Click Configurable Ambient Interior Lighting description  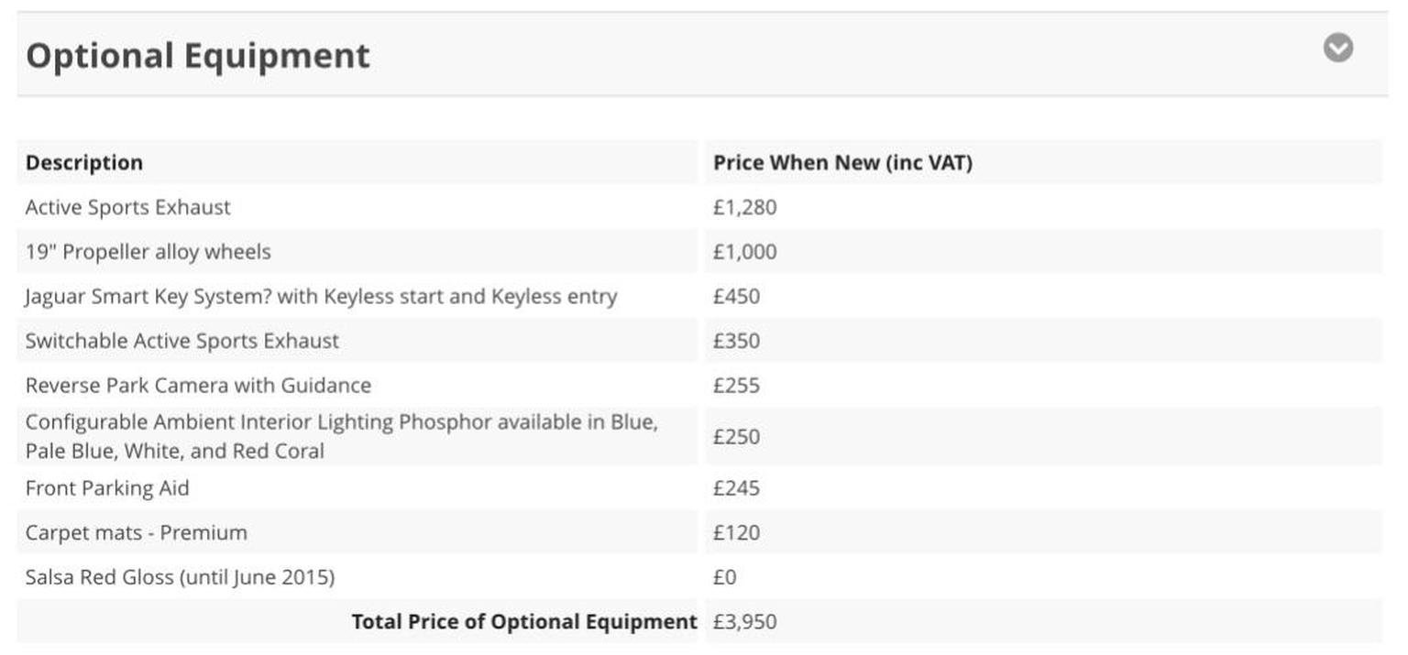click(x=342, y=437)
